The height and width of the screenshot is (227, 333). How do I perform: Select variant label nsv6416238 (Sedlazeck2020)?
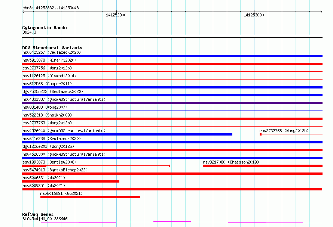[52, 139]
